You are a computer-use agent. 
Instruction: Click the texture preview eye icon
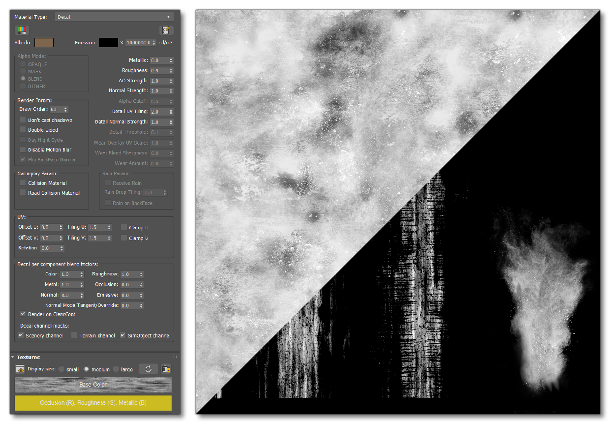(x=20, y=369)
